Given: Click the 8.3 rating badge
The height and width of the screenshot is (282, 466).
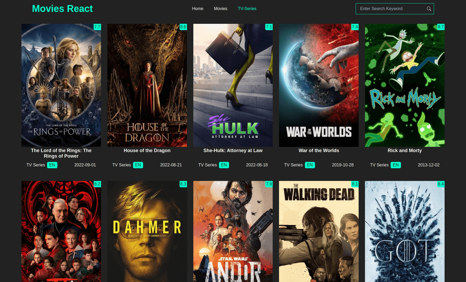Looking at the screenshot, I should 183,184.
